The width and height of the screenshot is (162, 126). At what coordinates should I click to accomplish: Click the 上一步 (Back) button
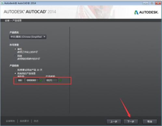114,121
